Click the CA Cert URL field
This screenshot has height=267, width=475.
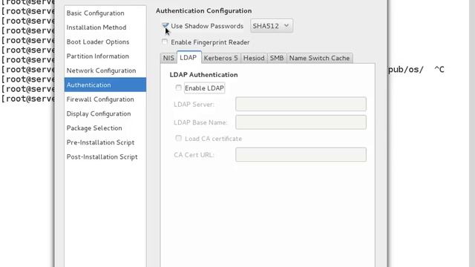[x=301, y=155]
